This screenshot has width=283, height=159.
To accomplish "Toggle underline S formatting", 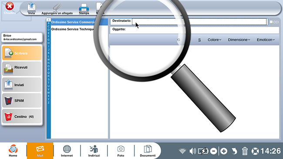I will tap(199, 40).
